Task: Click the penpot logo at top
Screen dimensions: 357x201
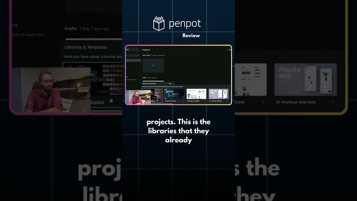Action: pyautogui.click(x=177, y=24)
